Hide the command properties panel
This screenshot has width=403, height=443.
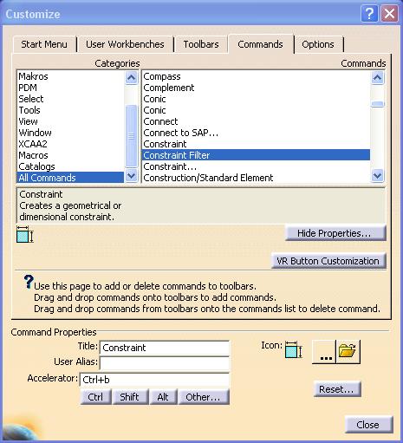coord(335,233)
